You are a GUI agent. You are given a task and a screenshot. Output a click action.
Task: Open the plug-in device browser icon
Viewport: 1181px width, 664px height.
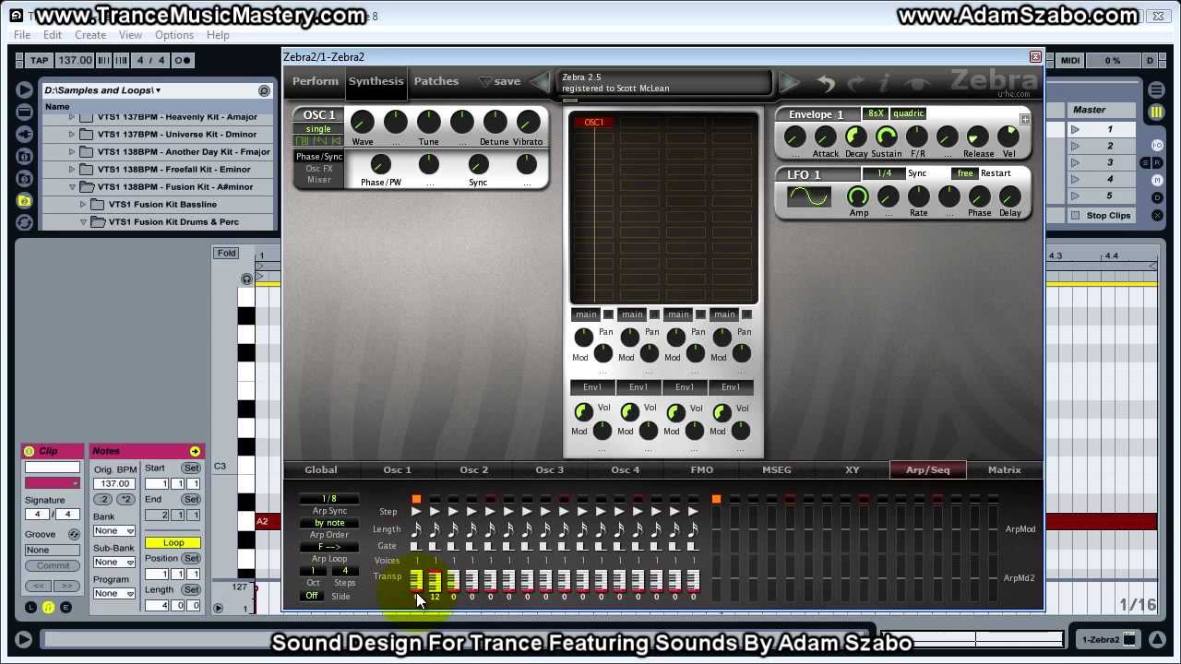(x=25, y=134)
